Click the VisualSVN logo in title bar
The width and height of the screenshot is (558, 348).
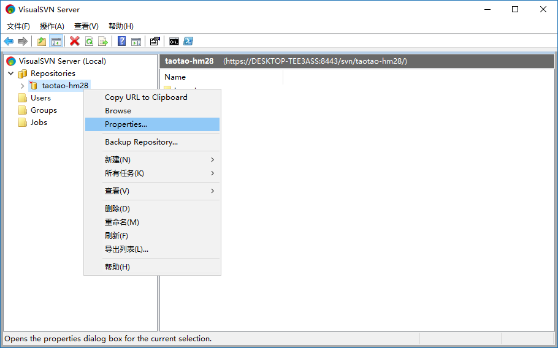[10, 9]
